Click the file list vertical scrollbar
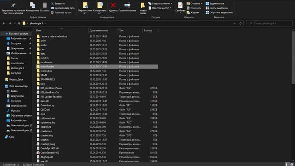This screenshot has height=166, width=295. [x=293, y=57]
